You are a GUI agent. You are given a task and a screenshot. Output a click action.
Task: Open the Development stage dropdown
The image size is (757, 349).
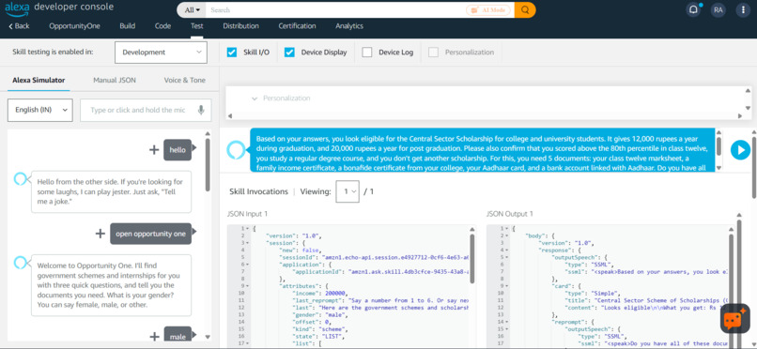tap(161, 52)
